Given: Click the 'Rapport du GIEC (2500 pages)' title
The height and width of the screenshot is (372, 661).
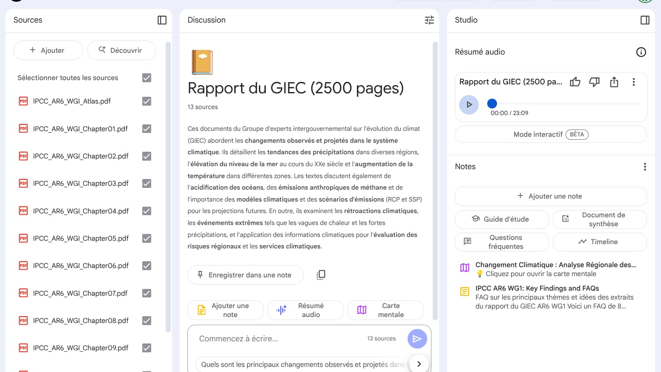Looking at the screenshot, I should click(x=296, y=88).
